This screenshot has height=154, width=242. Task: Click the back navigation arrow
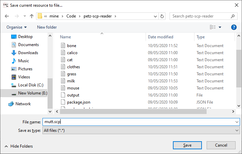(x=7, y=16)
